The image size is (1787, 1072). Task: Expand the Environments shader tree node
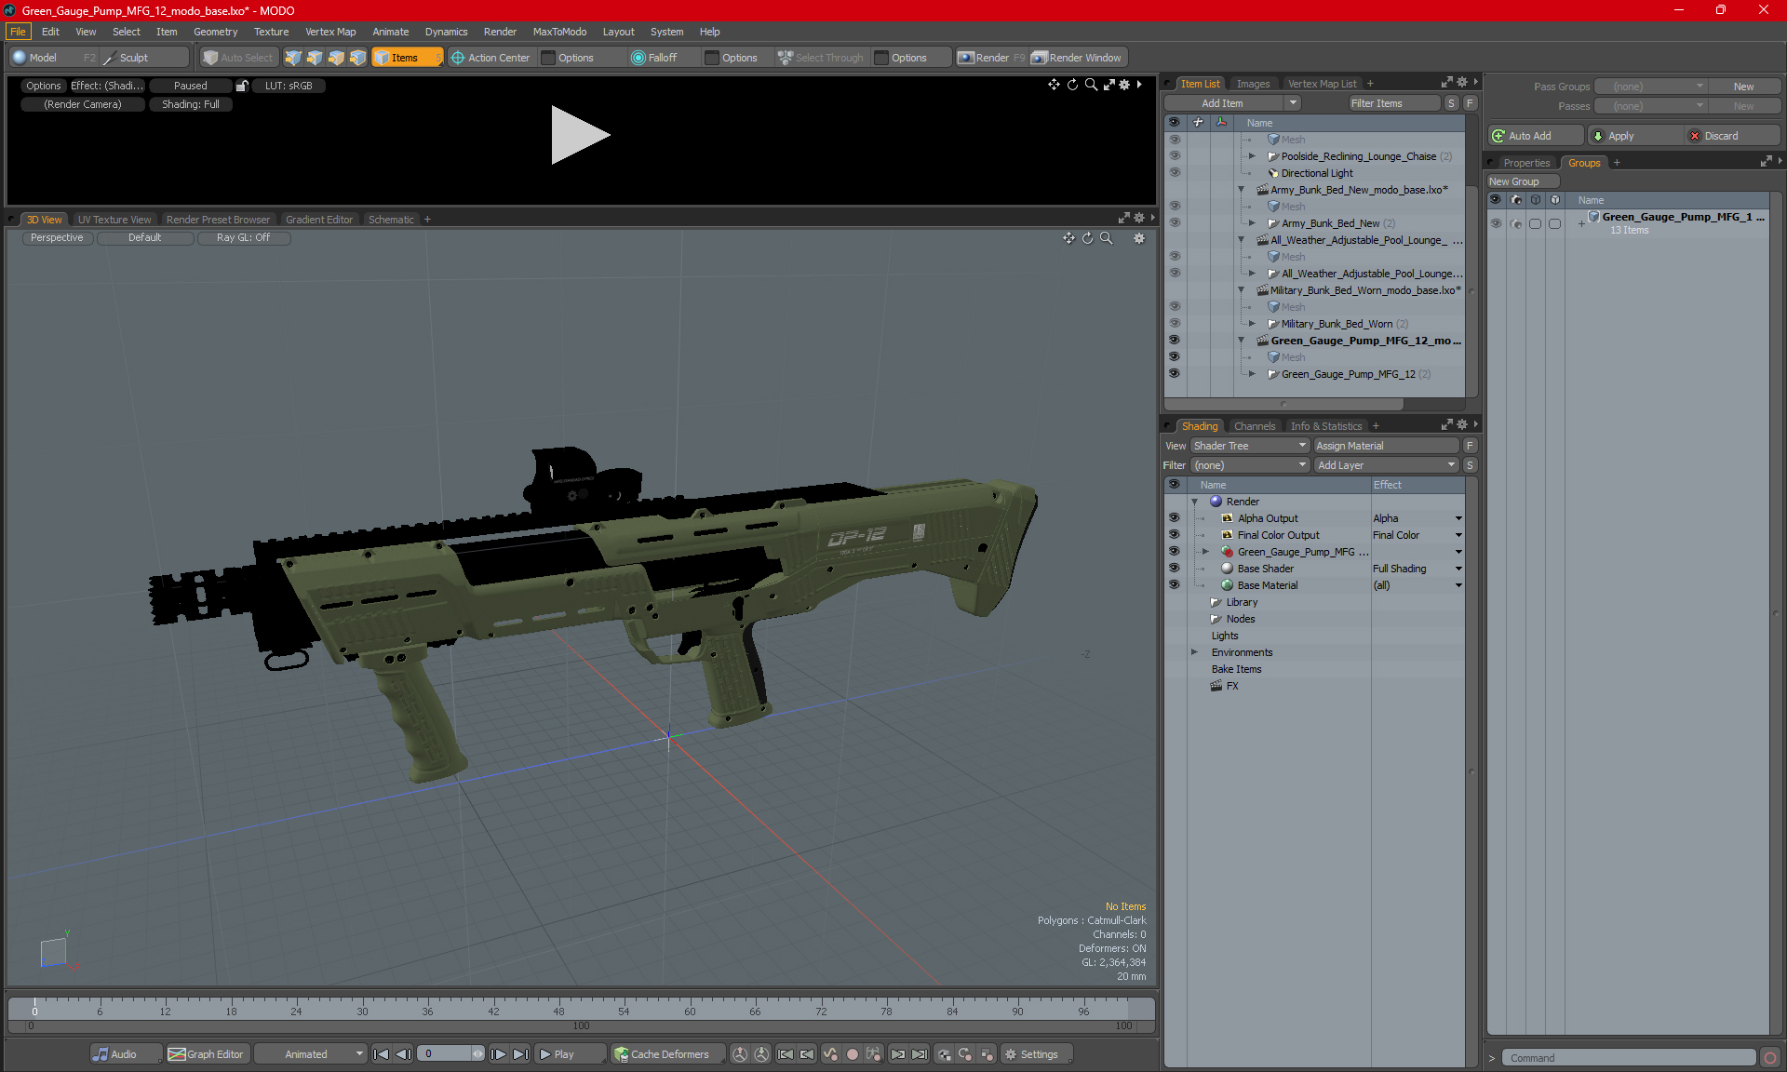coord(1194,652)
